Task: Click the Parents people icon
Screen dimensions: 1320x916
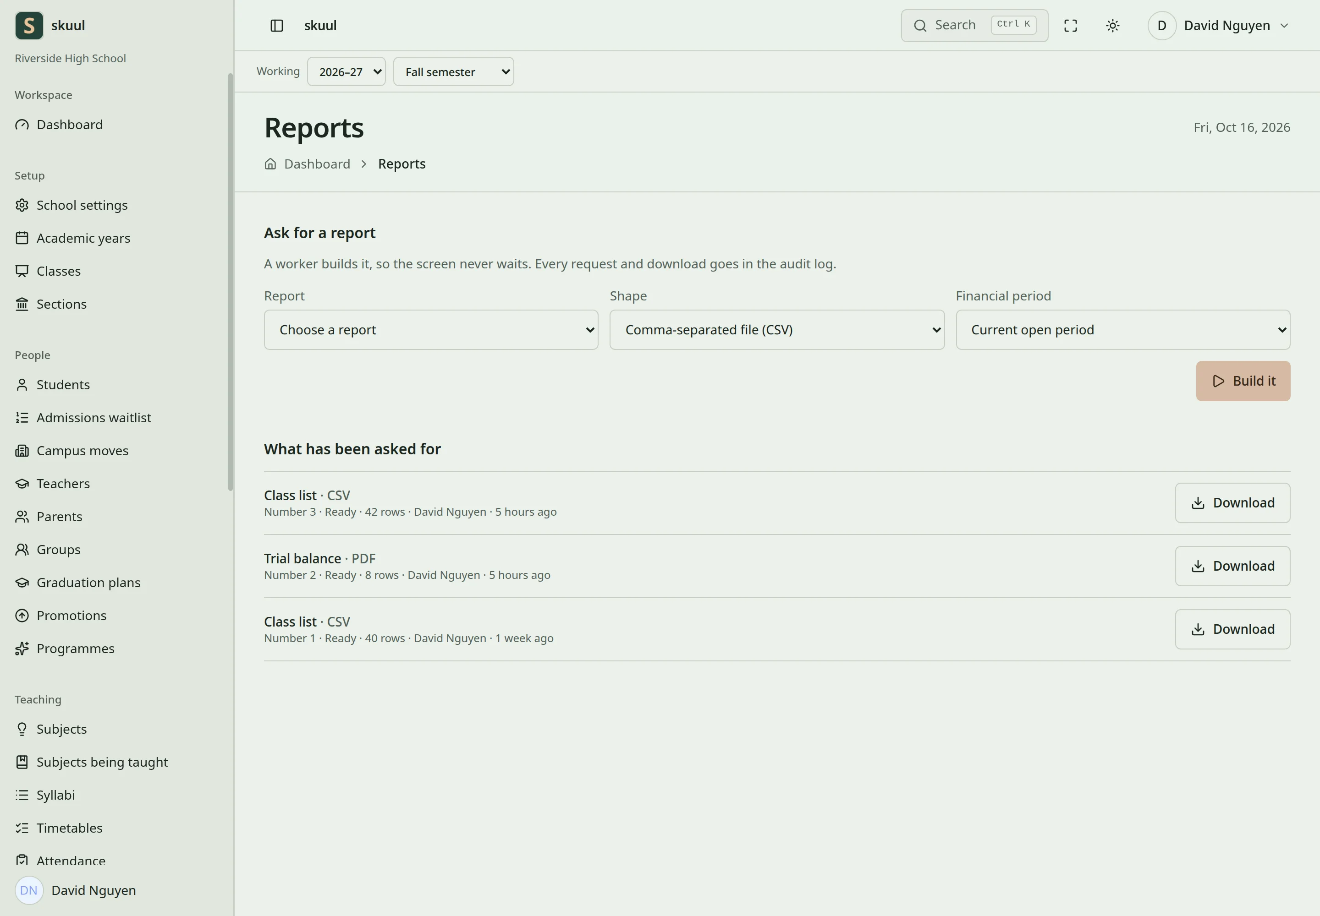Action: click(22, 517)
